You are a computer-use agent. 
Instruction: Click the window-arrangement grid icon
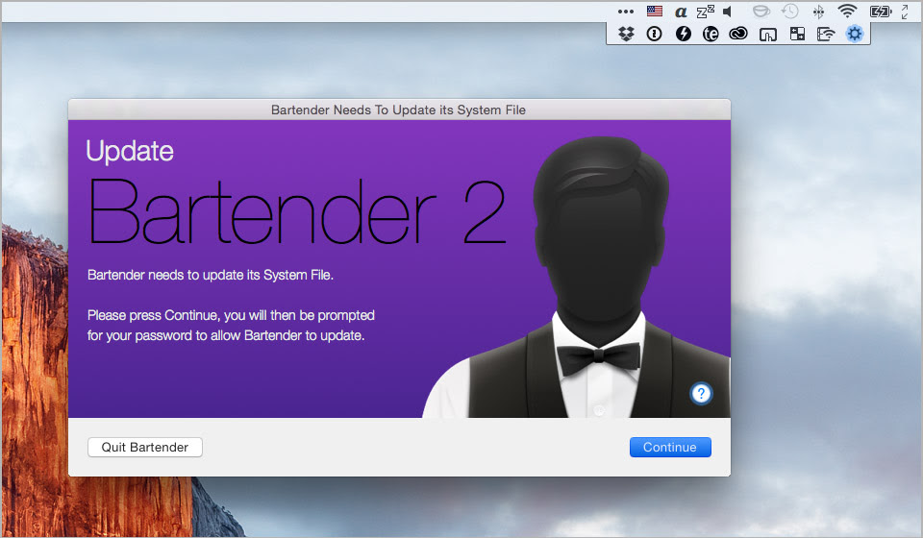pos(797,34)
